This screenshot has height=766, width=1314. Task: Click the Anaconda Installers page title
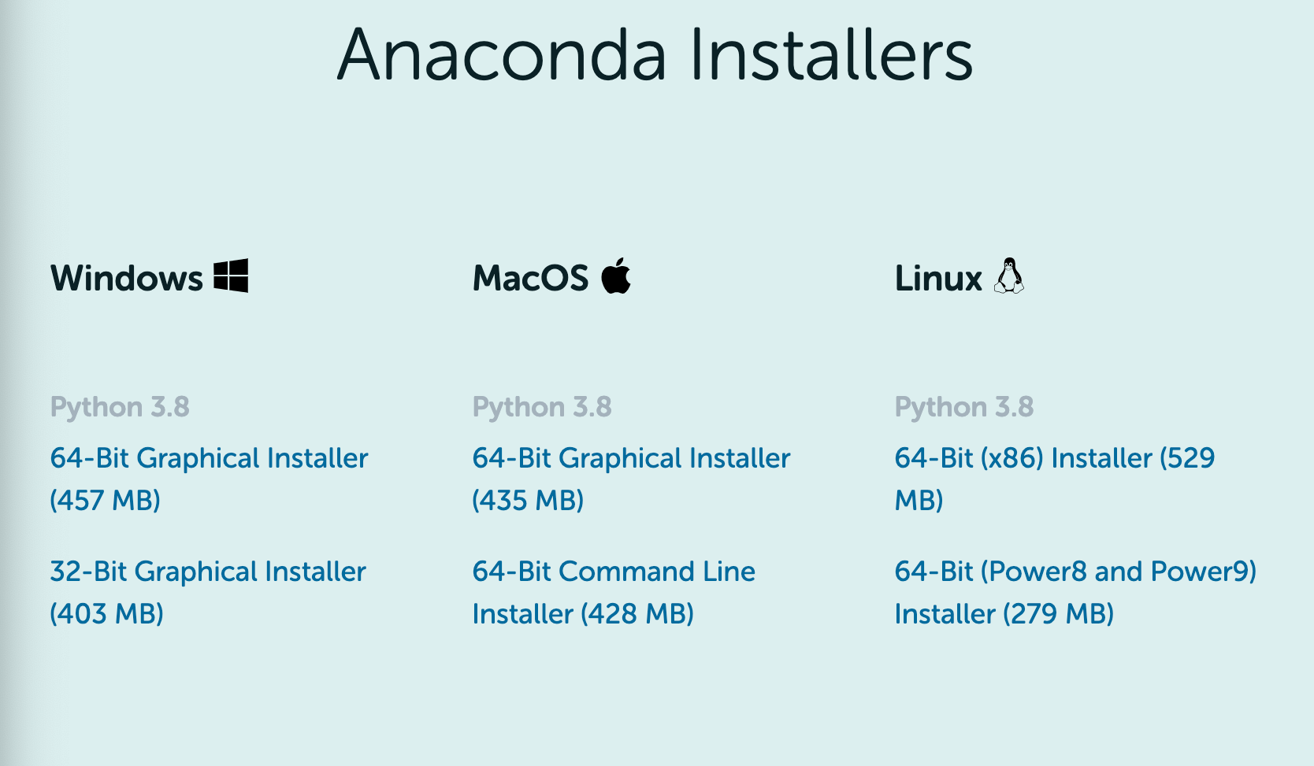pyautogui.click(x=655, y=54)
